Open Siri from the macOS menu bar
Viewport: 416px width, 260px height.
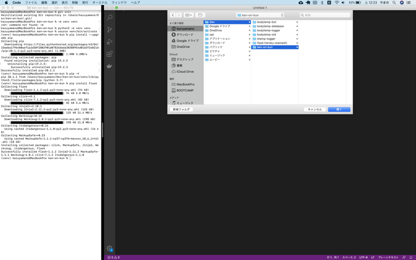click(x=401, y=3)
